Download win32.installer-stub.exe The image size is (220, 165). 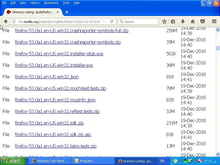click(59, 54)
